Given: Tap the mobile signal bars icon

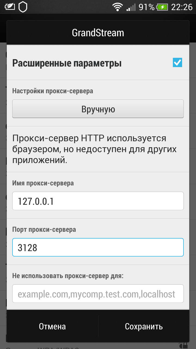Looking at the screenshot, I should point(131,7).
